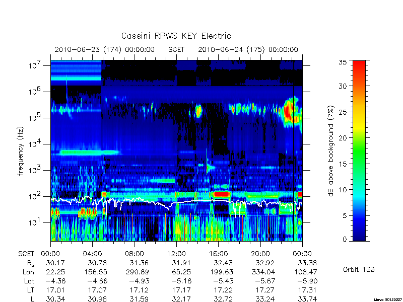This screenshot has width=403, height=302.
Task: Click the Rs value 33.38
Action: click(x=307, y=263)
